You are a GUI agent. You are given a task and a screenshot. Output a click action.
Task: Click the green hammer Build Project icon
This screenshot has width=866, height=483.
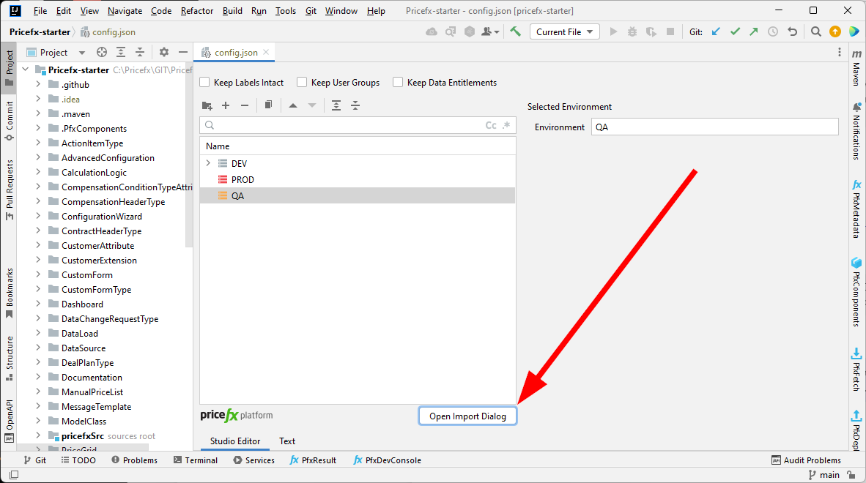[516, 31]
